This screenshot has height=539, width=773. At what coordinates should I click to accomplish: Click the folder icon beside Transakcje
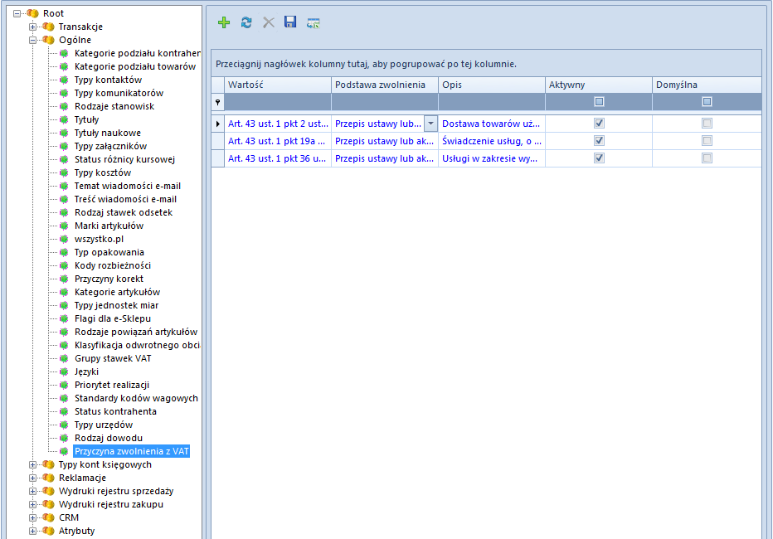click(48, 27)
